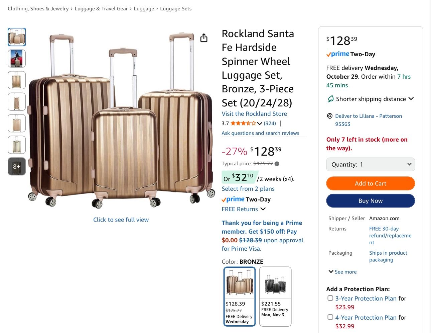Click the location pin for Deliver to Liliana
This screenshot has height=333, width=431.
click(x=329, y=116)
